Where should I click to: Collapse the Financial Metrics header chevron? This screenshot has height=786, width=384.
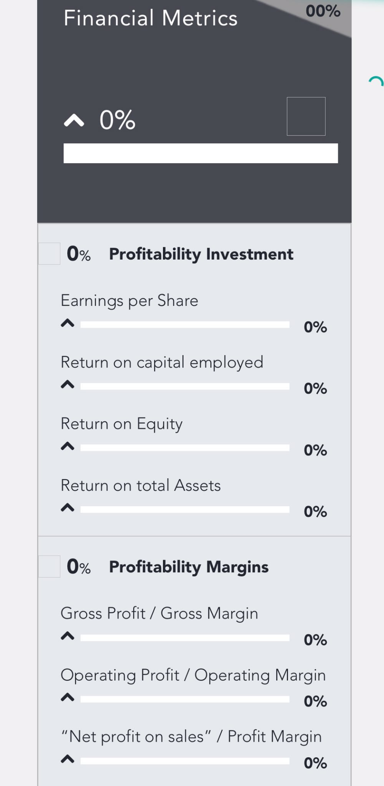click(74, 120)
